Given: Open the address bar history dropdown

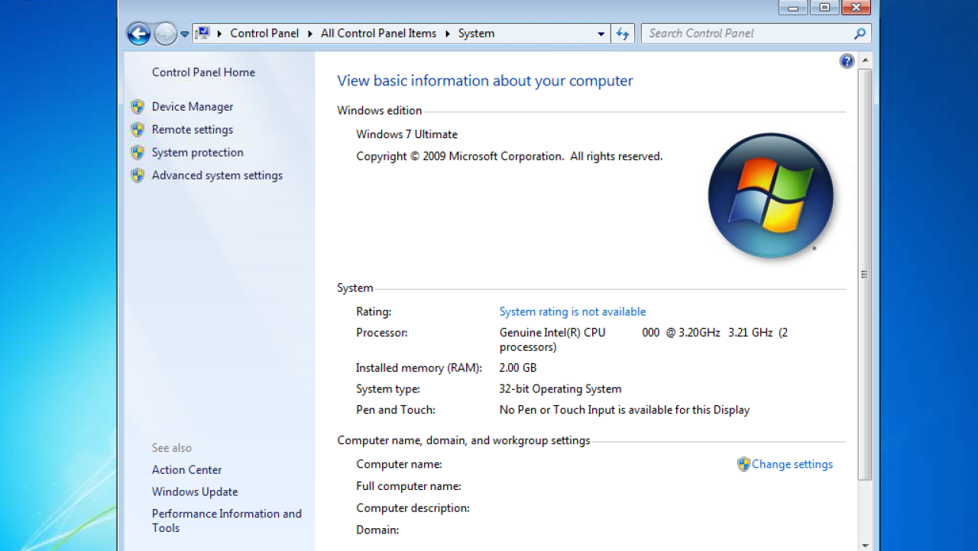Looking at the screenshot, I should [601, 34].
